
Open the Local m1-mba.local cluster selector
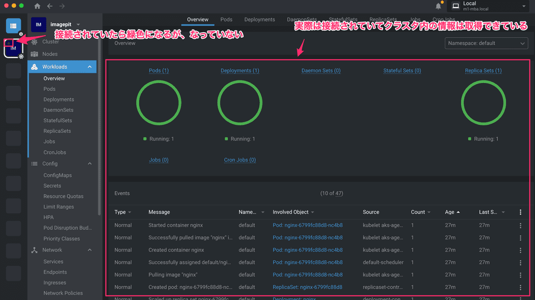click(489, 6)
